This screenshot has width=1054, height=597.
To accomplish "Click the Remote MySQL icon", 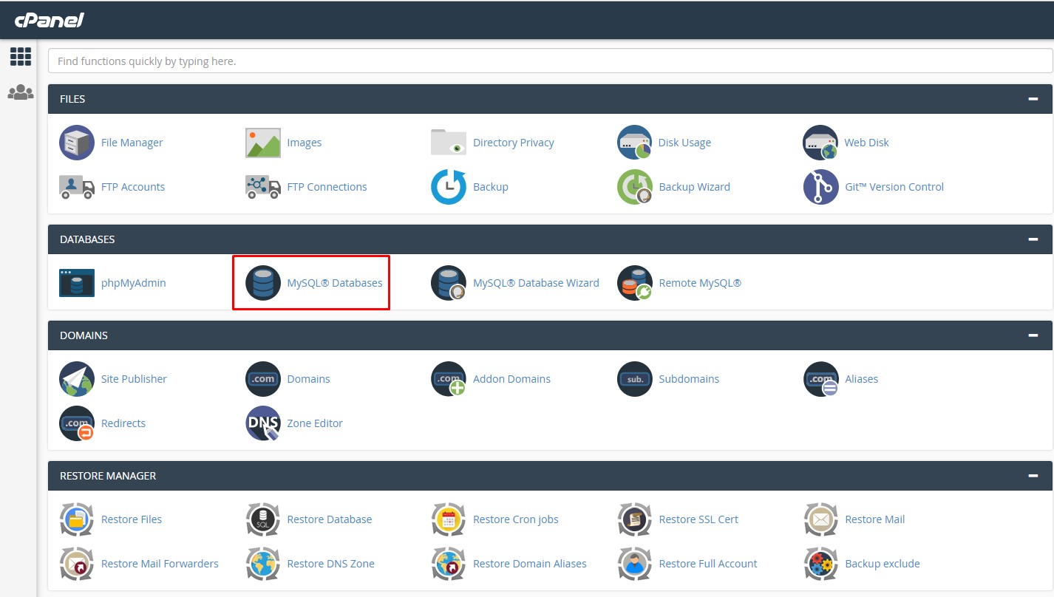I will click(635, 283).
